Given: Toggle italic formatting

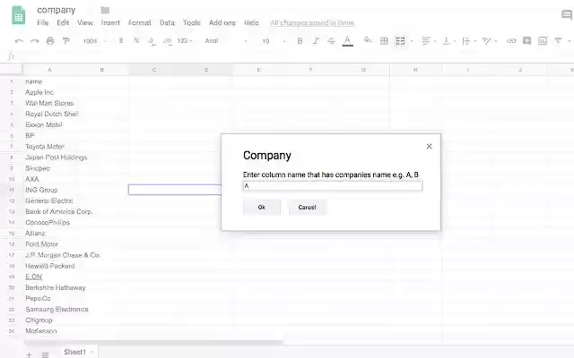Looking at the screenshot, I should tap(316, 41).
